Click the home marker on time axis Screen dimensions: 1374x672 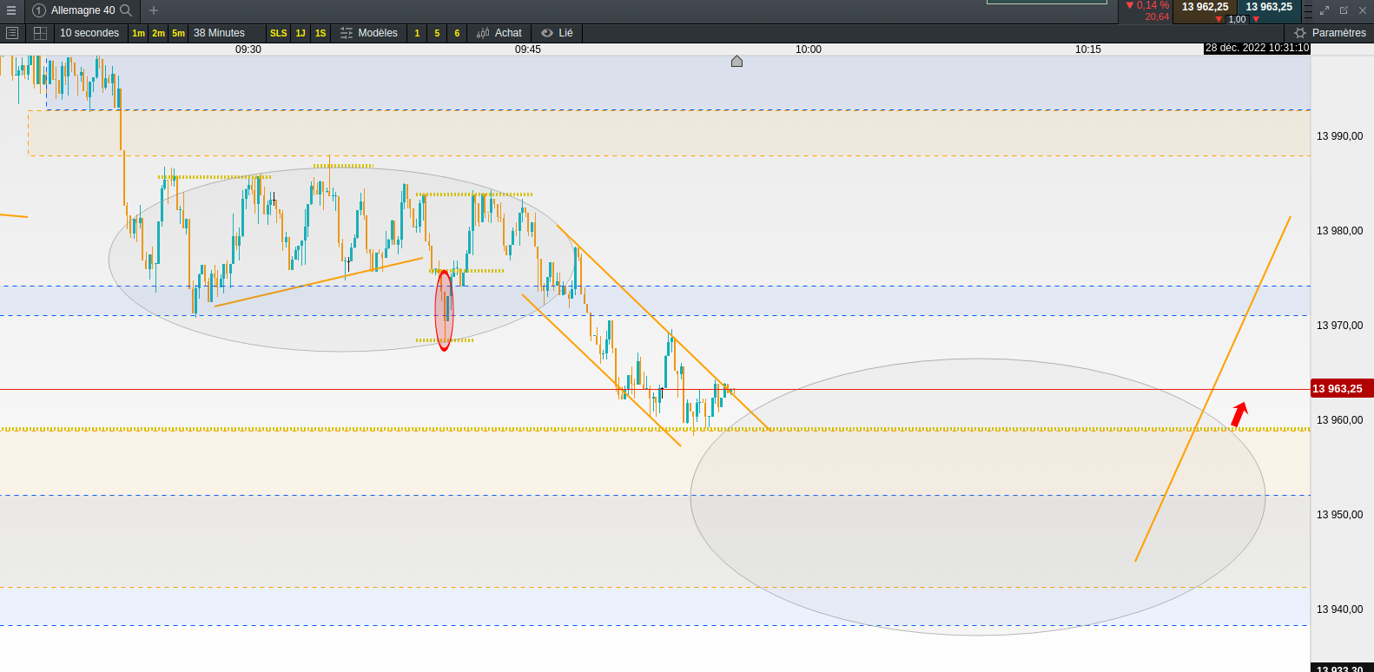pos(737,61)
